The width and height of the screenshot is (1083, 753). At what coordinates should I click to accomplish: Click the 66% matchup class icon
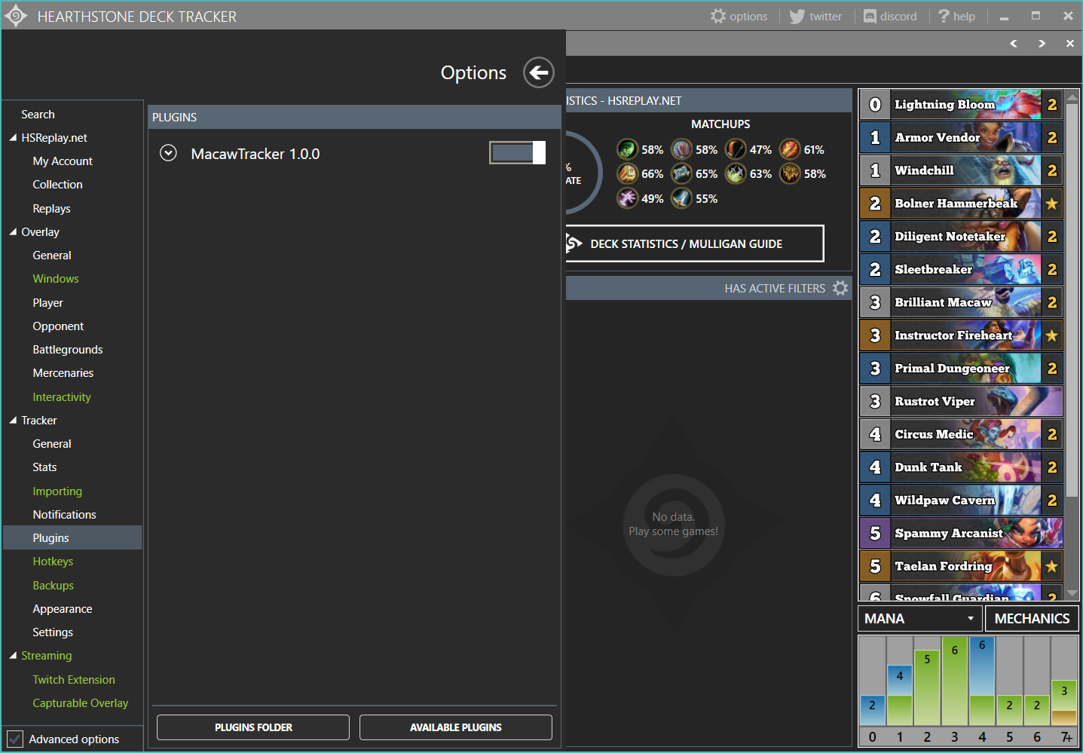627,173
